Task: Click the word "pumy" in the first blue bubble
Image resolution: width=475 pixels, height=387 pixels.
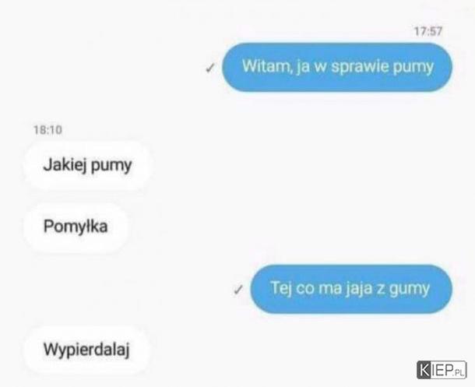Action: (413, 67)
